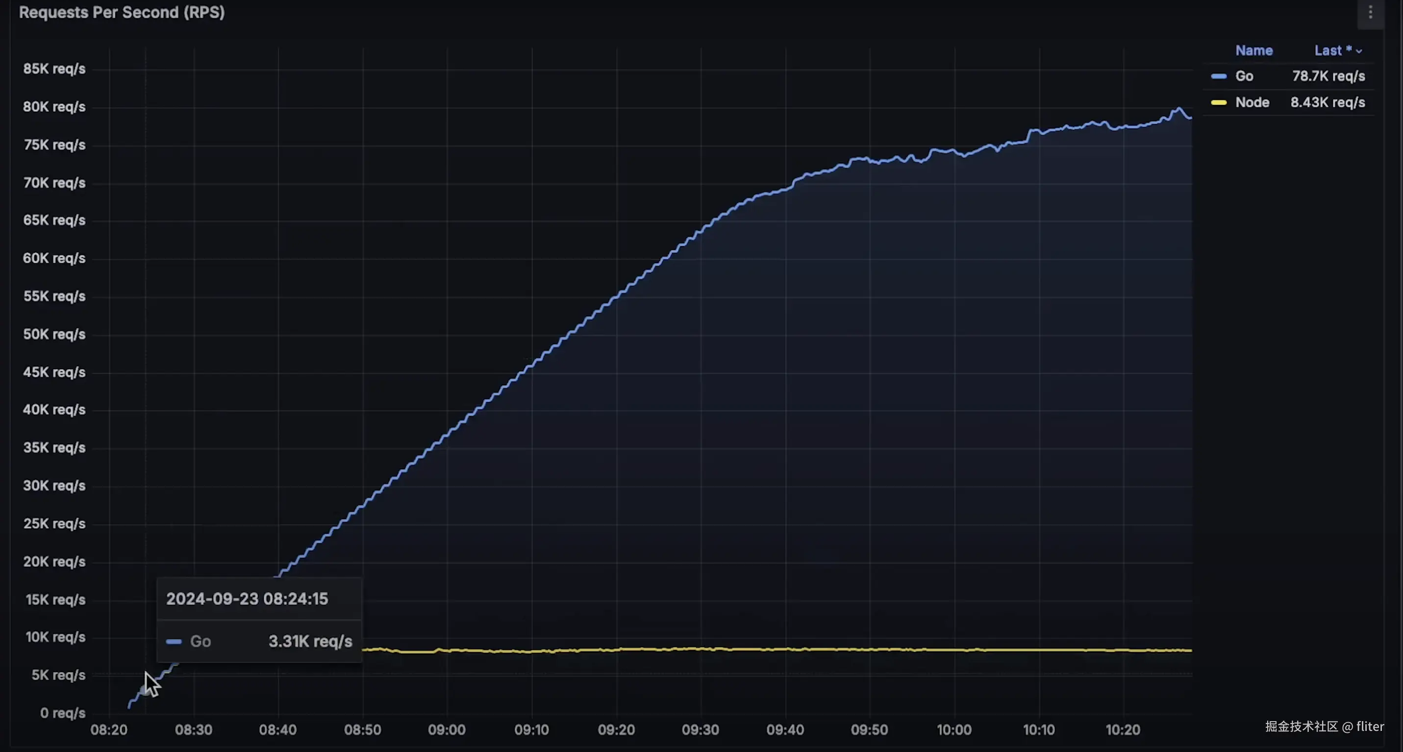The image size is (1403, 752).
Task: Click the 09:00 label on the time axis
Action: (x=447, y=729)
